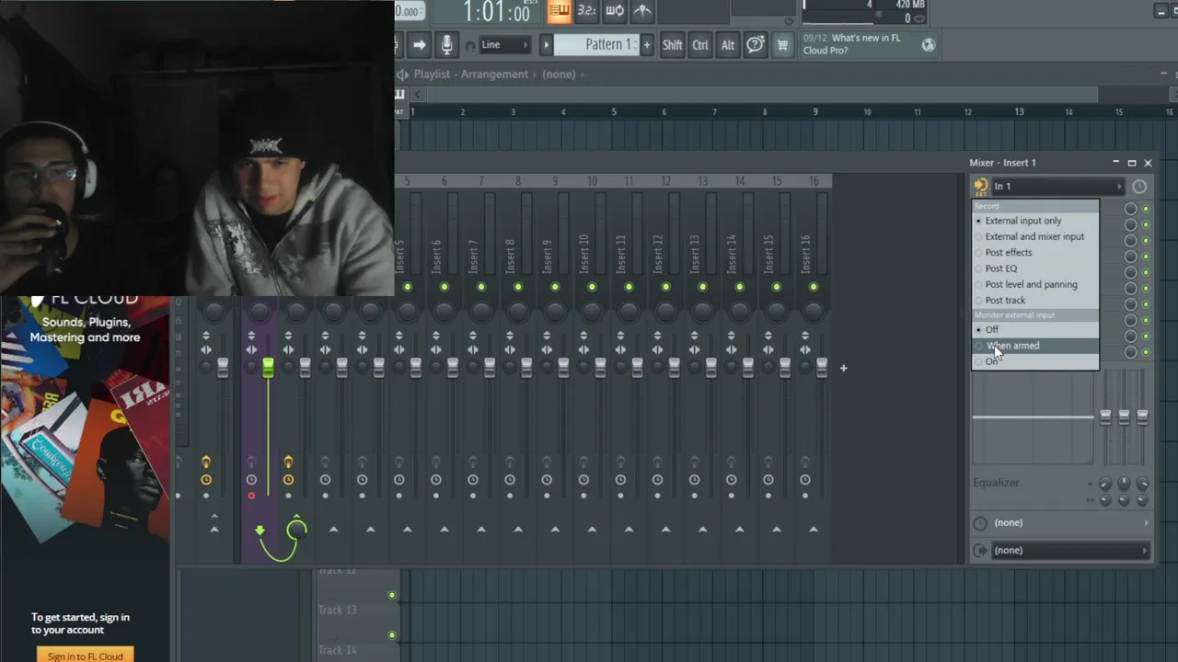Open the bottom (none) output dropdown
This screenshot has height=662, width=1178.
[1069, 551]
